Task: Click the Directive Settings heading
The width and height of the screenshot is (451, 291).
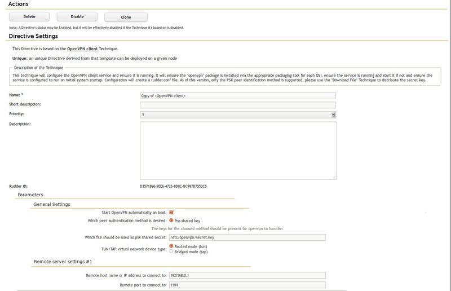Action: (33, 36)
